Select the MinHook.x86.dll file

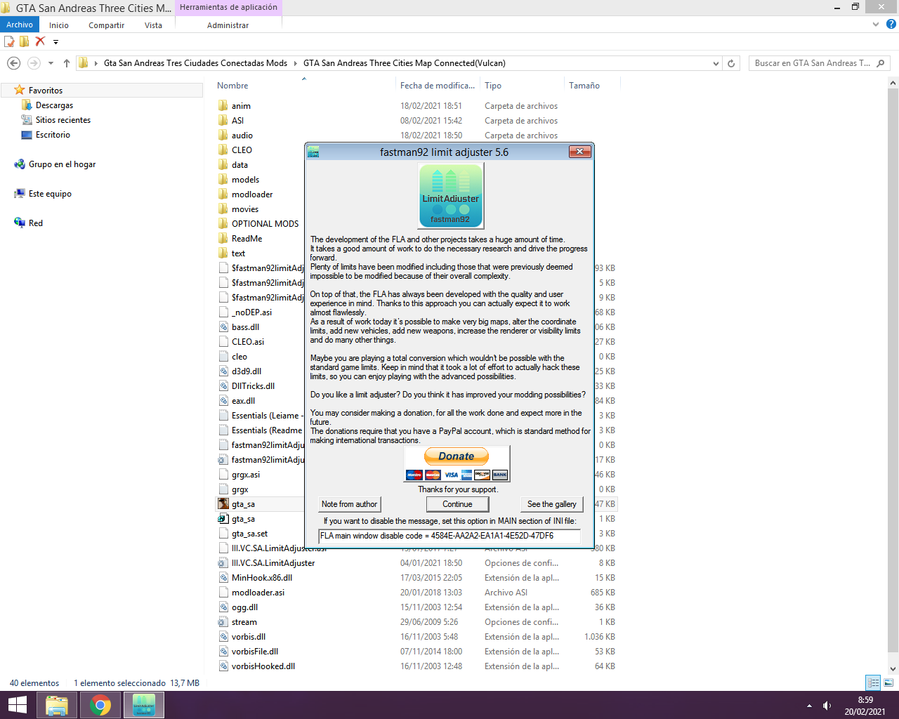[262, 578]
